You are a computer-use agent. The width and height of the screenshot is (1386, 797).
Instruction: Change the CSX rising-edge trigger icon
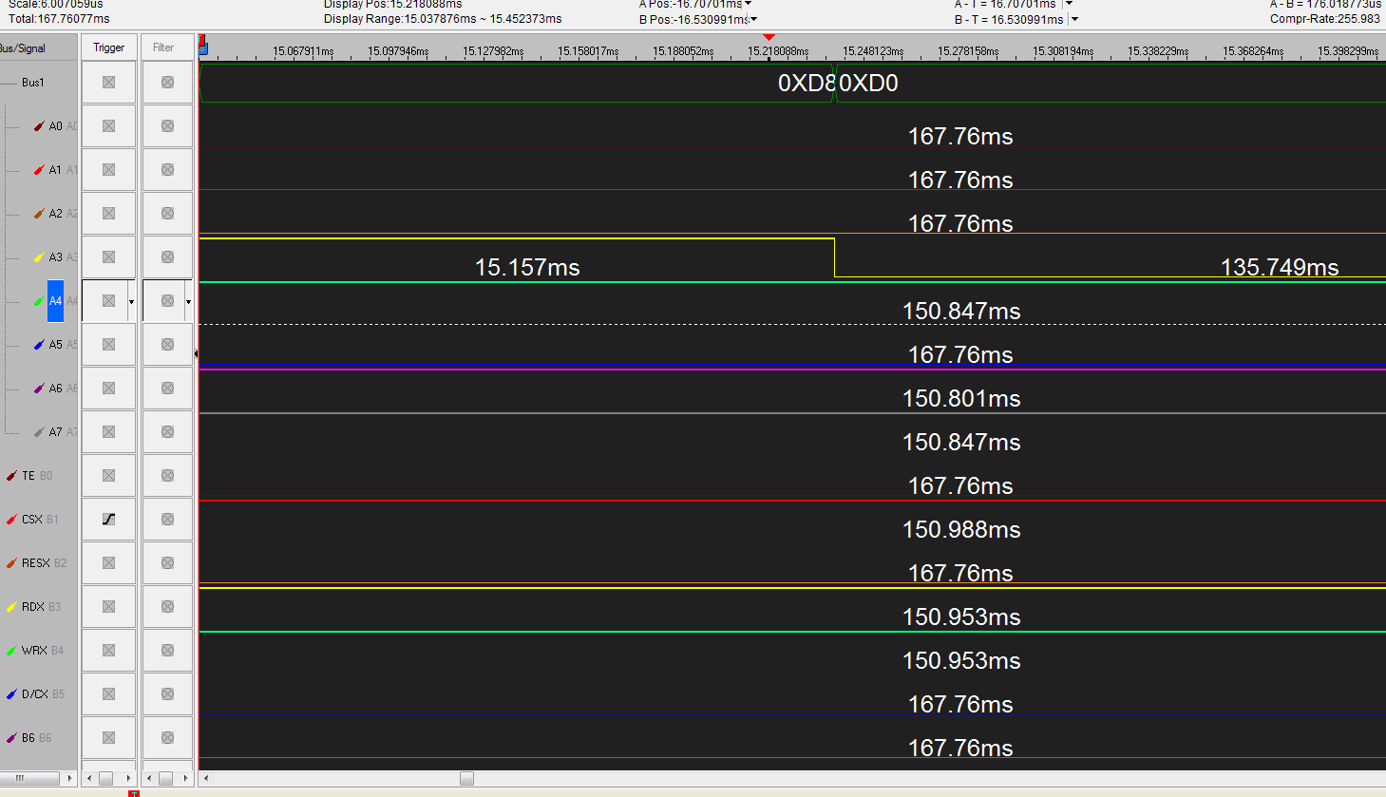pos(108,520)
